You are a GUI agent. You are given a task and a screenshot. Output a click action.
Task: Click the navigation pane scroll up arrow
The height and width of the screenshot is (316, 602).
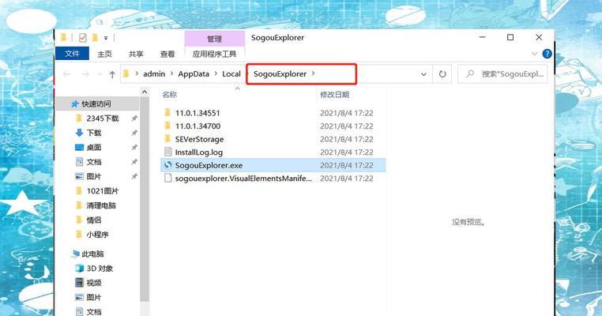145,92
